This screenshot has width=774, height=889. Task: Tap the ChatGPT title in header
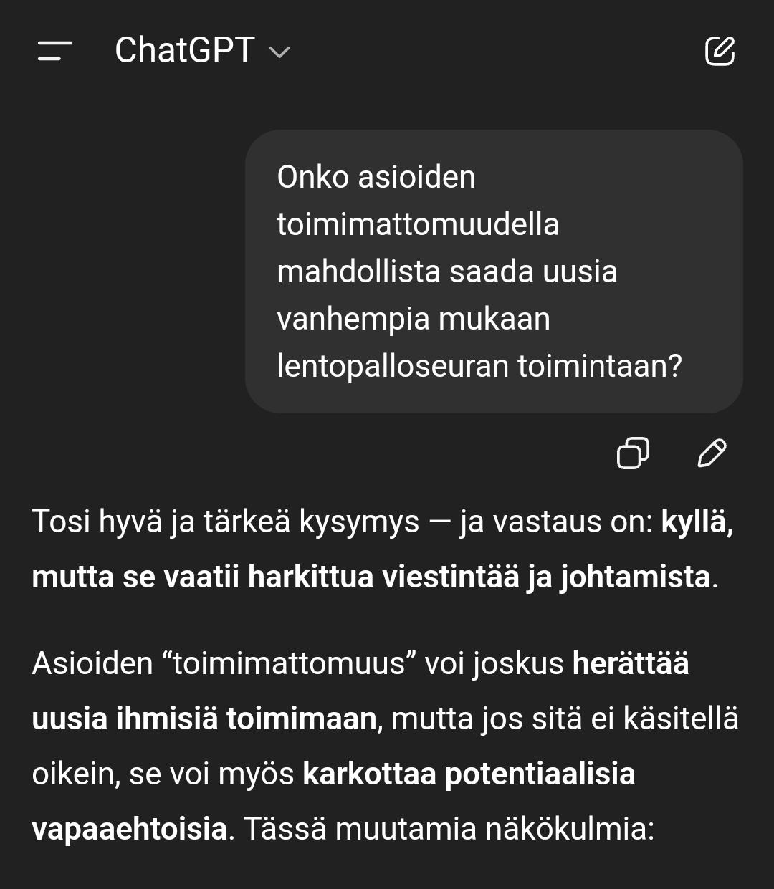(x=184, y=51)
